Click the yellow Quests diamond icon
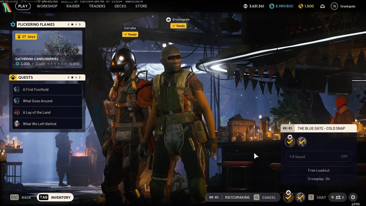This screenshot has width=366, height=206. tap(13, 78)
